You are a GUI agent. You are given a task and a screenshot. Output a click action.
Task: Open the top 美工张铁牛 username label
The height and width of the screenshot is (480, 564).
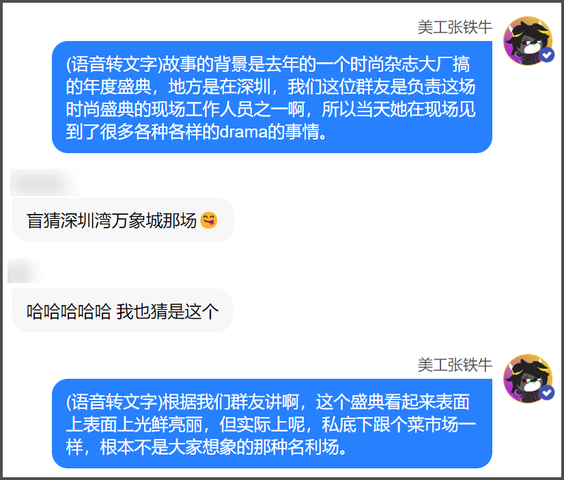click(455, 27)
